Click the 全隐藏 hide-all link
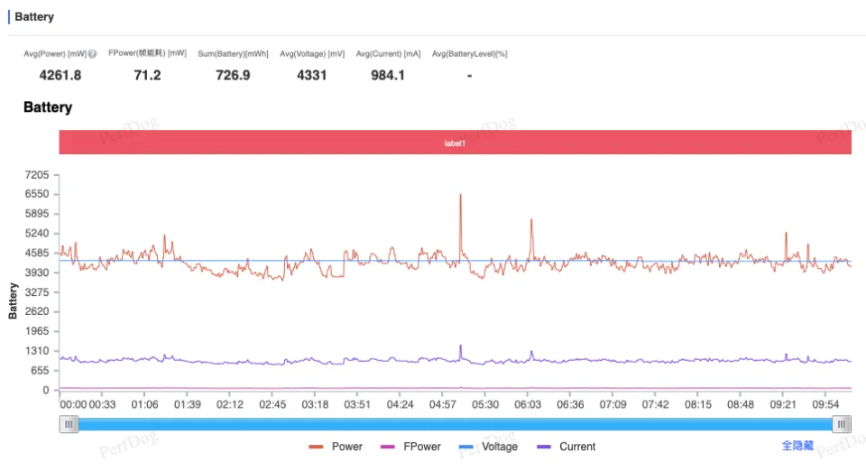Image resolution: width=866 pixels, height=471 pixels. pyautogui.click(x=797, y=446)
